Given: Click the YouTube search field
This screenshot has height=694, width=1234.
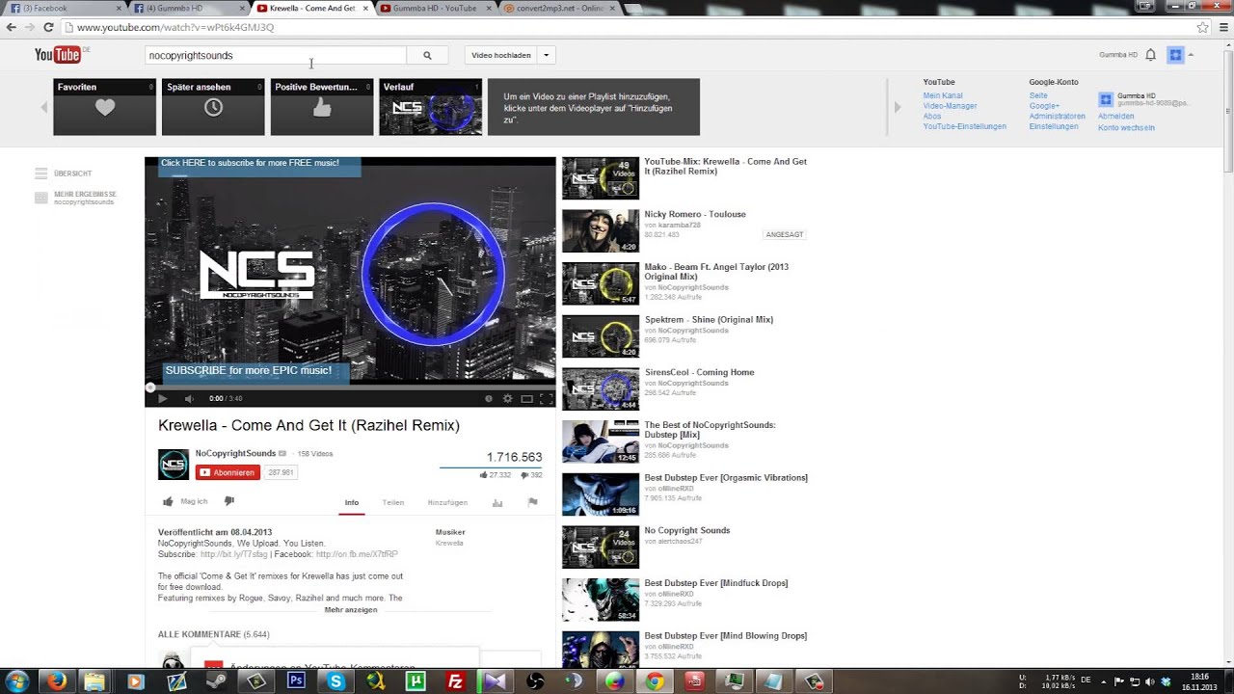Looking at the screenshot, I should coord(276,55).
